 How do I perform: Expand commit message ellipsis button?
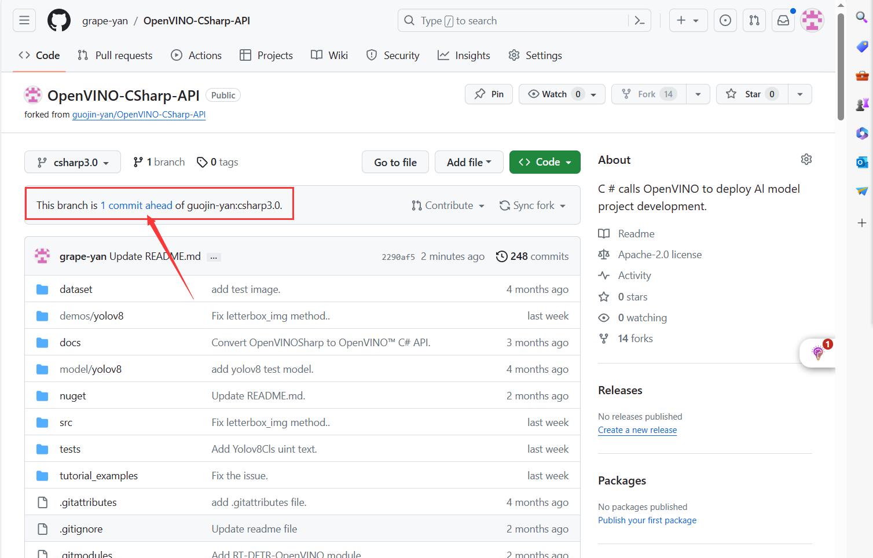click(x=214, y=257)
